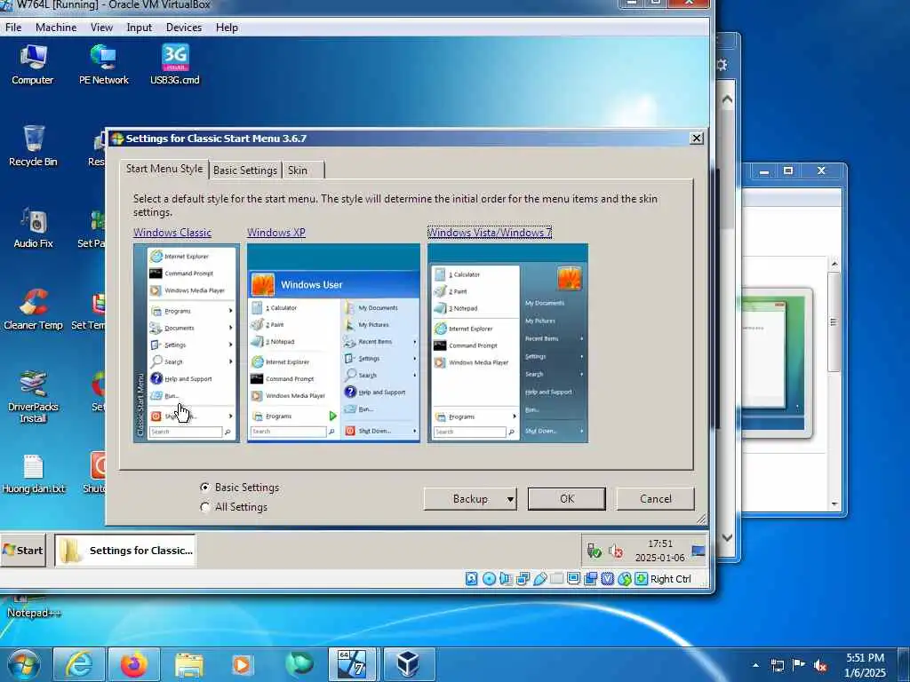Switch to the Basic Settings tab
910x682 pixels.
[x=245, y=170]
